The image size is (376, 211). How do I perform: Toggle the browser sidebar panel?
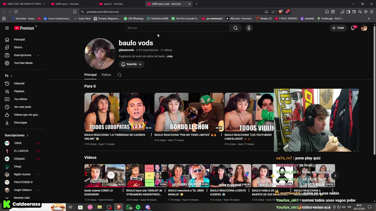pyautogui.click(x=348, y=12)
